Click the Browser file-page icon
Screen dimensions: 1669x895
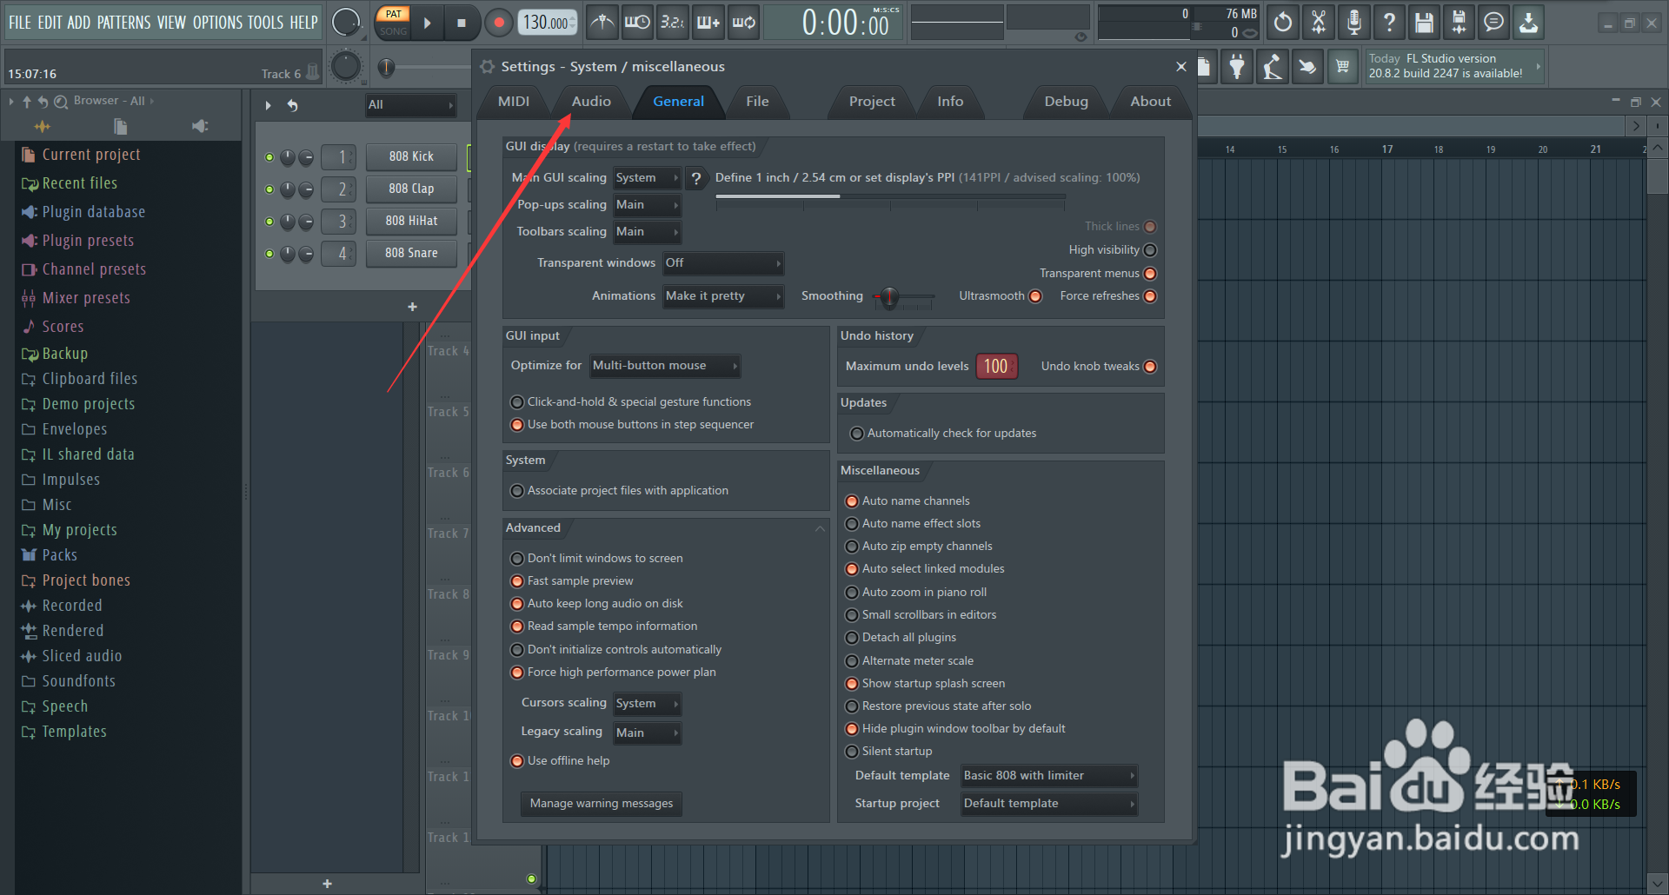(x=121, y=127)
